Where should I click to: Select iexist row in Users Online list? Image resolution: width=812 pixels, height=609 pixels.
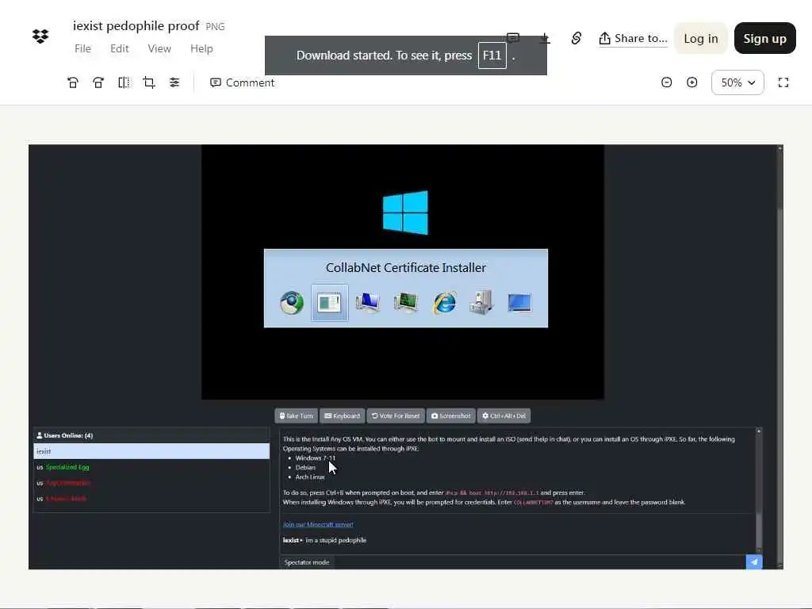[151, 451]
